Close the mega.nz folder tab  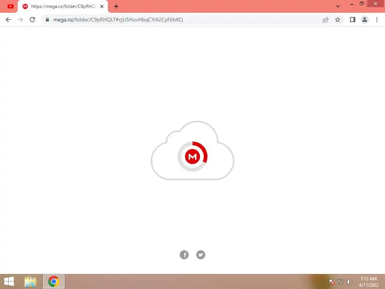point(102,6)
